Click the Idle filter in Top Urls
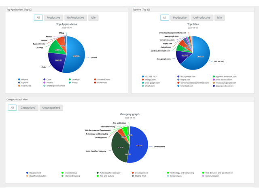The height and width of the screenshot is (194, 259). (219, 18)
